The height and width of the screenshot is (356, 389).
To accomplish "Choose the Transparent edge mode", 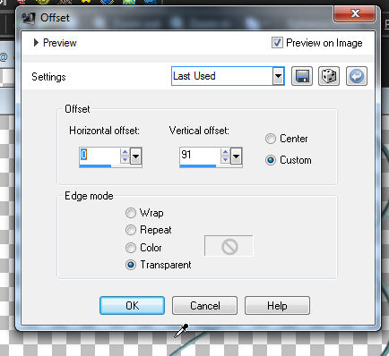I will tap(131, 265).
